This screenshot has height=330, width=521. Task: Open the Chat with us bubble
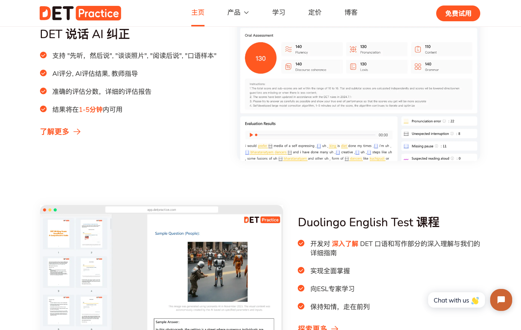click(x=456, y=300)
